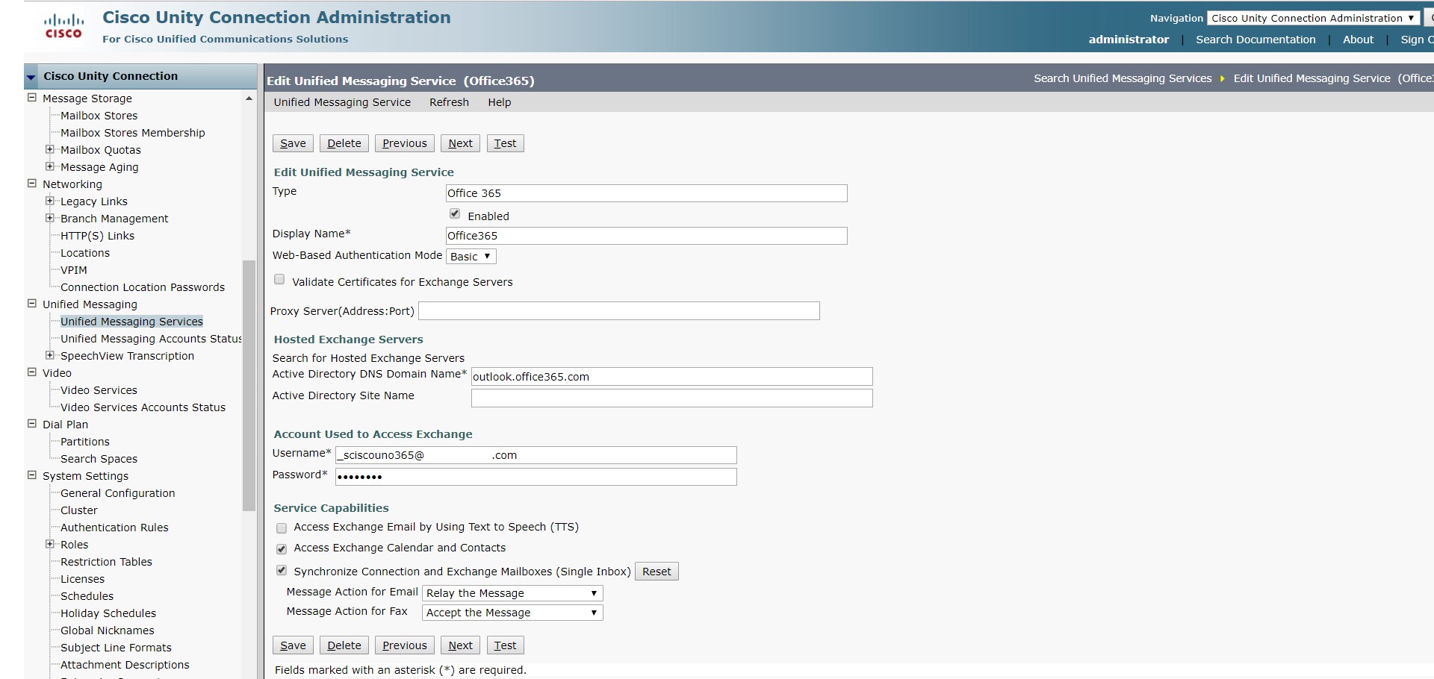Open the Message Action for Fax dropdown
1434x679 pixels.
[513, 613]
